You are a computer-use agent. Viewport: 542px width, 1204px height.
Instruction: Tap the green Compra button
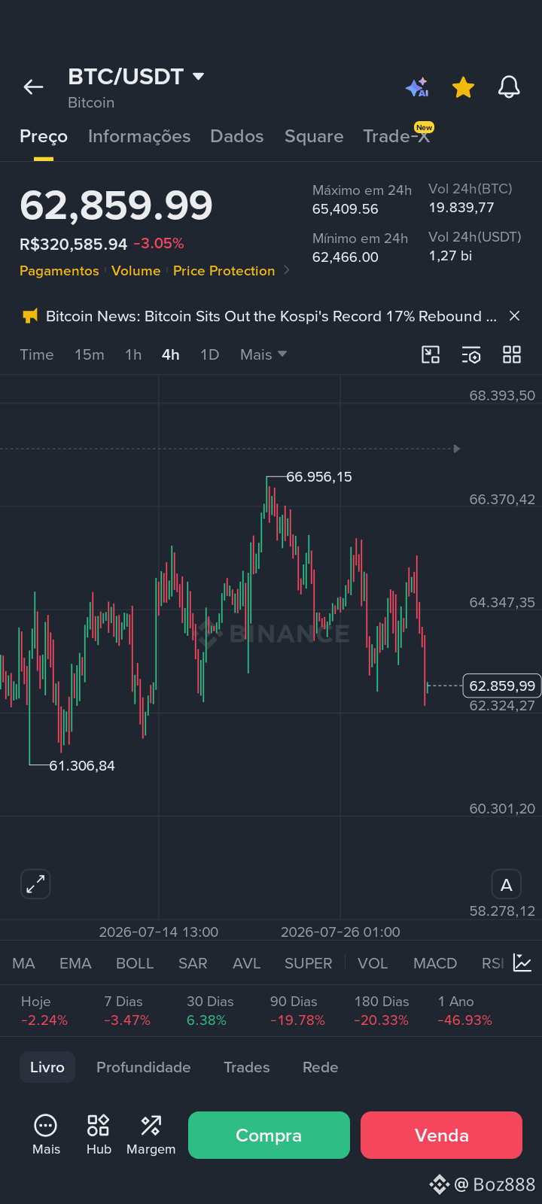(269, 1135)
